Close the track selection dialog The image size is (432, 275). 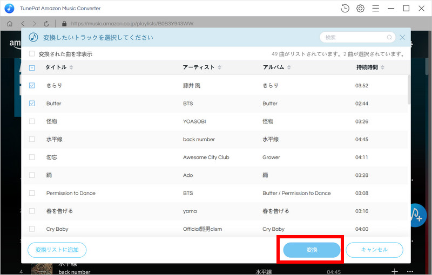[x=402, y=37]
